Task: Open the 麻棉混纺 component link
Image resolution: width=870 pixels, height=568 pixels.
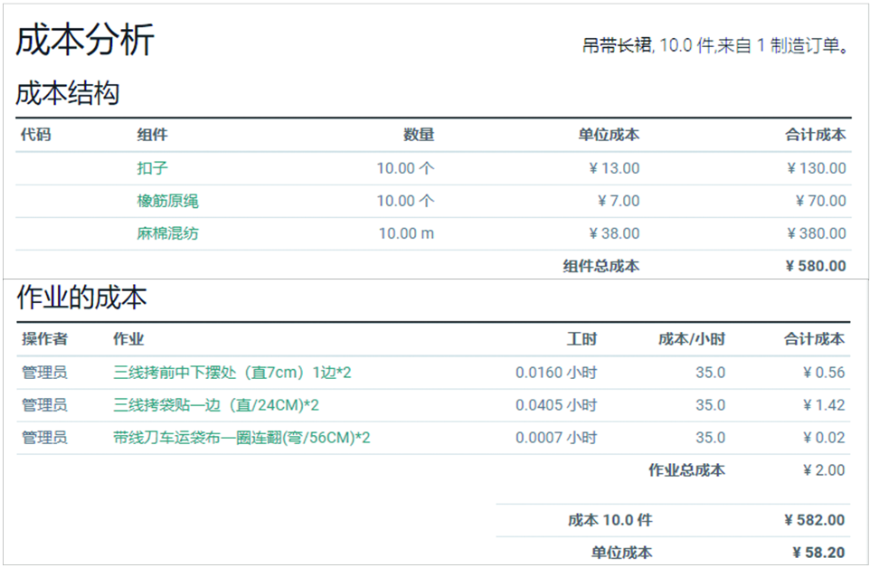Action: point(167,233)
